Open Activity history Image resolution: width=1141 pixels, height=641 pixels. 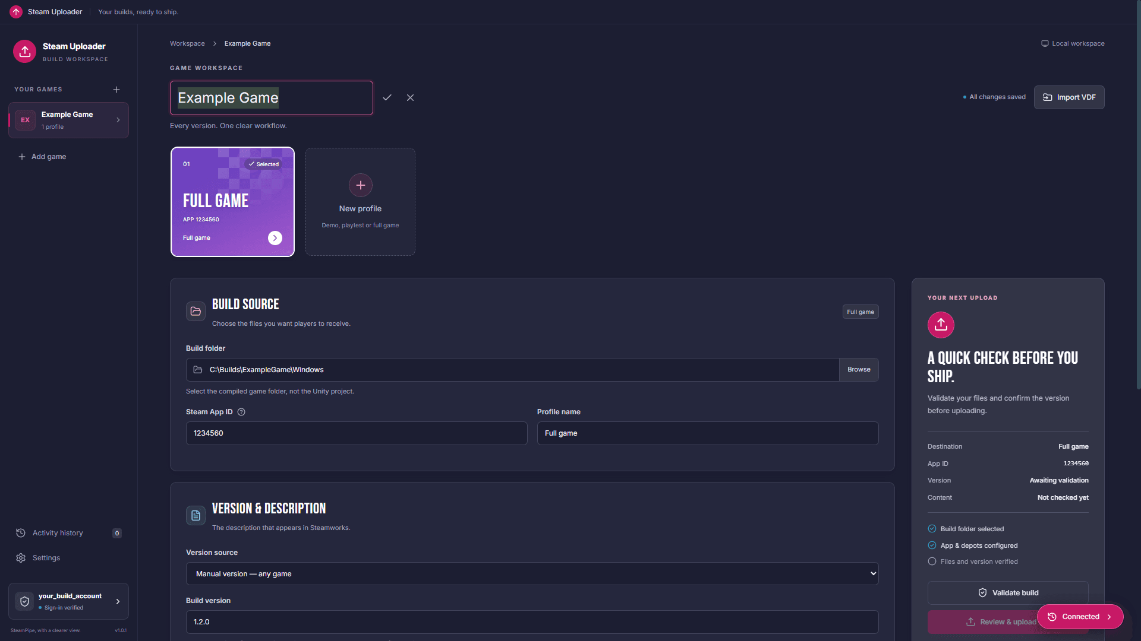click(x=68, y=533)
